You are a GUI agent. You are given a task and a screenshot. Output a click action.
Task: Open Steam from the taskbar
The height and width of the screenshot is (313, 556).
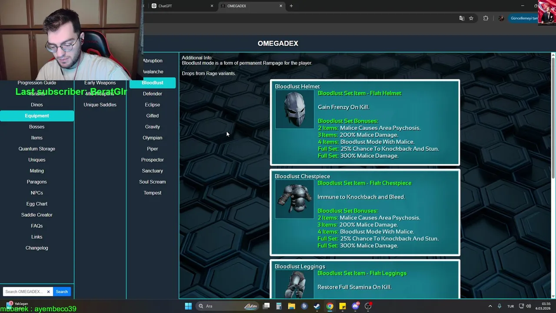317,306
